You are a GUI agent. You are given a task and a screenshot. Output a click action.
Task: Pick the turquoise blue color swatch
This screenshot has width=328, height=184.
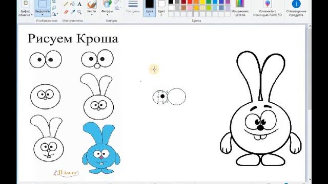pyautogui.click(x=215, y=2)
